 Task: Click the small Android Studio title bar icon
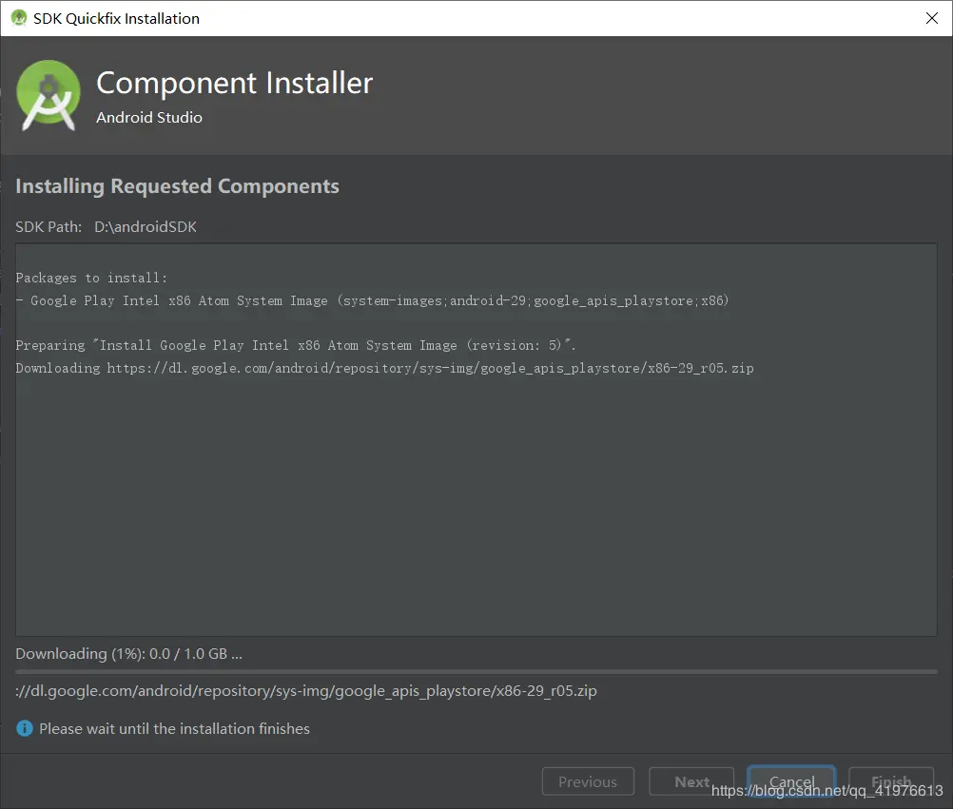pyautogui.click(x=19, y=18)
